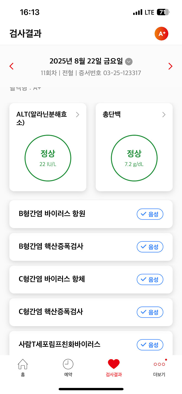Viewport: 182px width, 394px height.
Task: Tap the checkmark beside 사람T세포림프친화바이러스 result
Action: point(143,345)
